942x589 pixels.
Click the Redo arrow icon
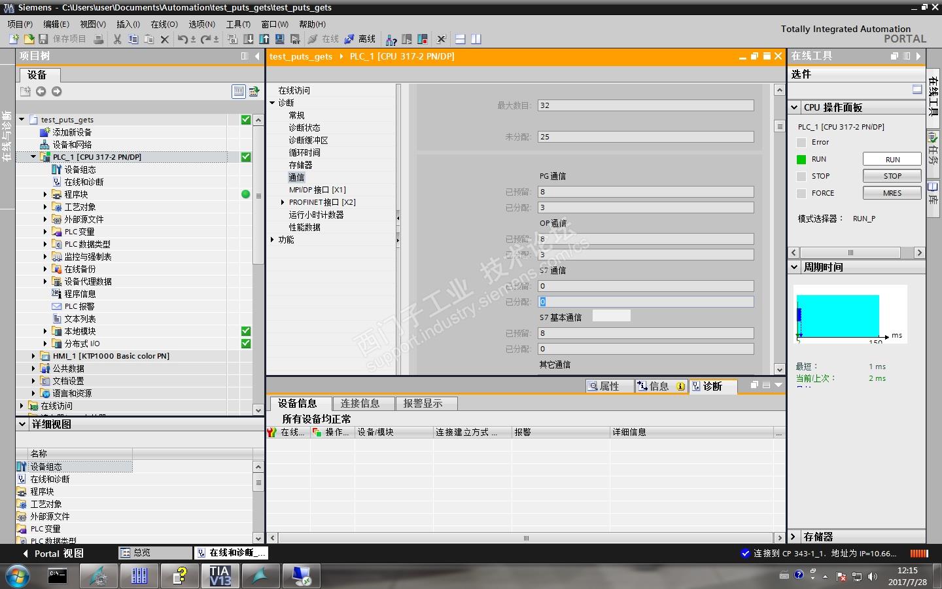205,39
